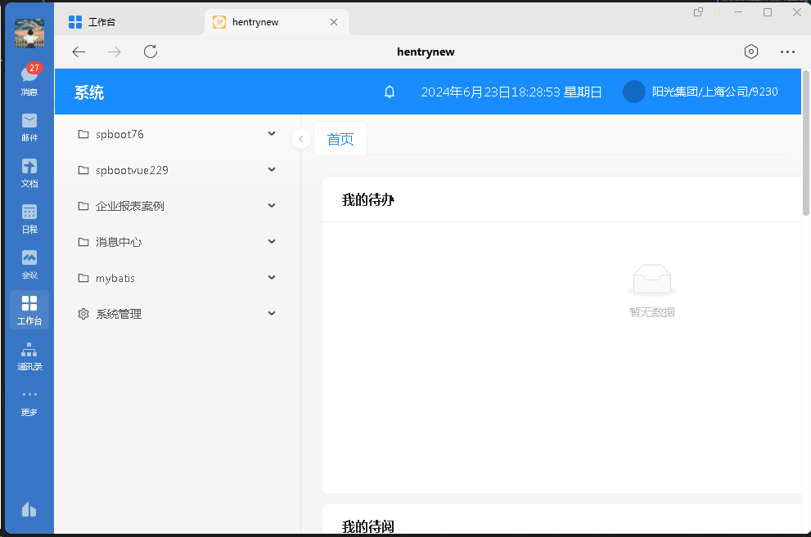Screen dimensions: 811x537
Task: Expand the 企业报表案例 chevron
Action: coord(272,205)
